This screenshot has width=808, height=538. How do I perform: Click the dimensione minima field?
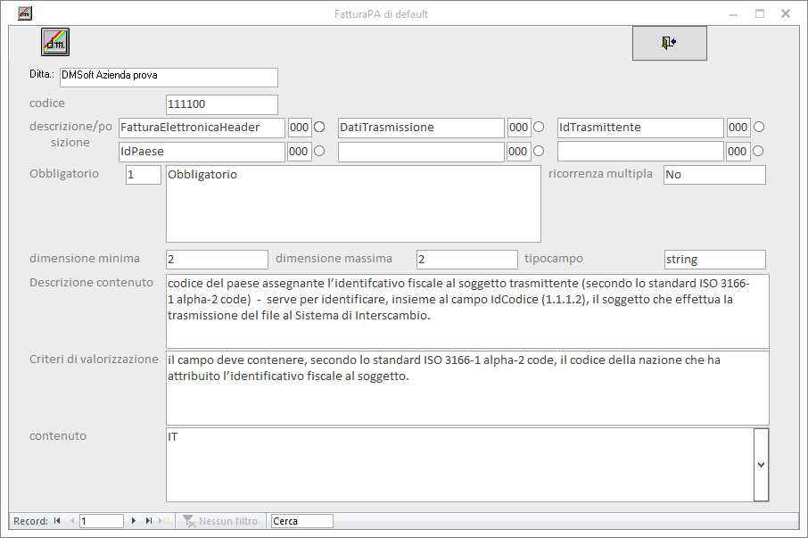[217, 260]
